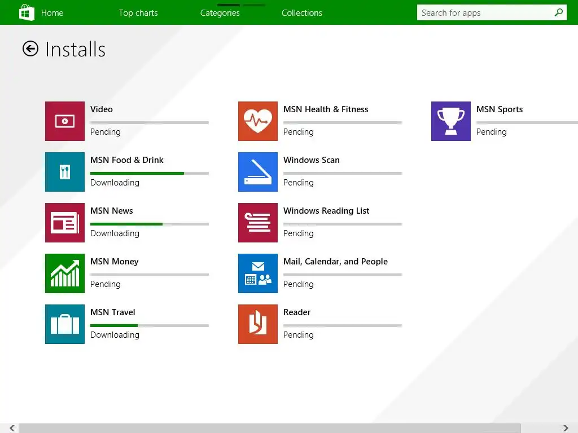Go to the Home tab

52,13
